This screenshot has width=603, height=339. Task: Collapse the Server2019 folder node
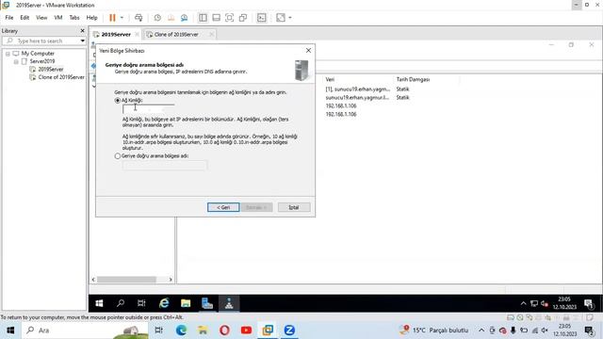coord(16,61)
